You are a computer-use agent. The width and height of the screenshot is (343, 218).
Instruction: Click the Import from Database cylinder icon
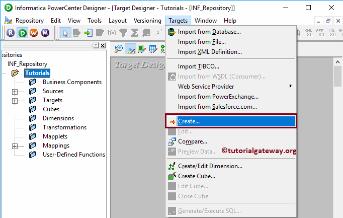[171, 32]
